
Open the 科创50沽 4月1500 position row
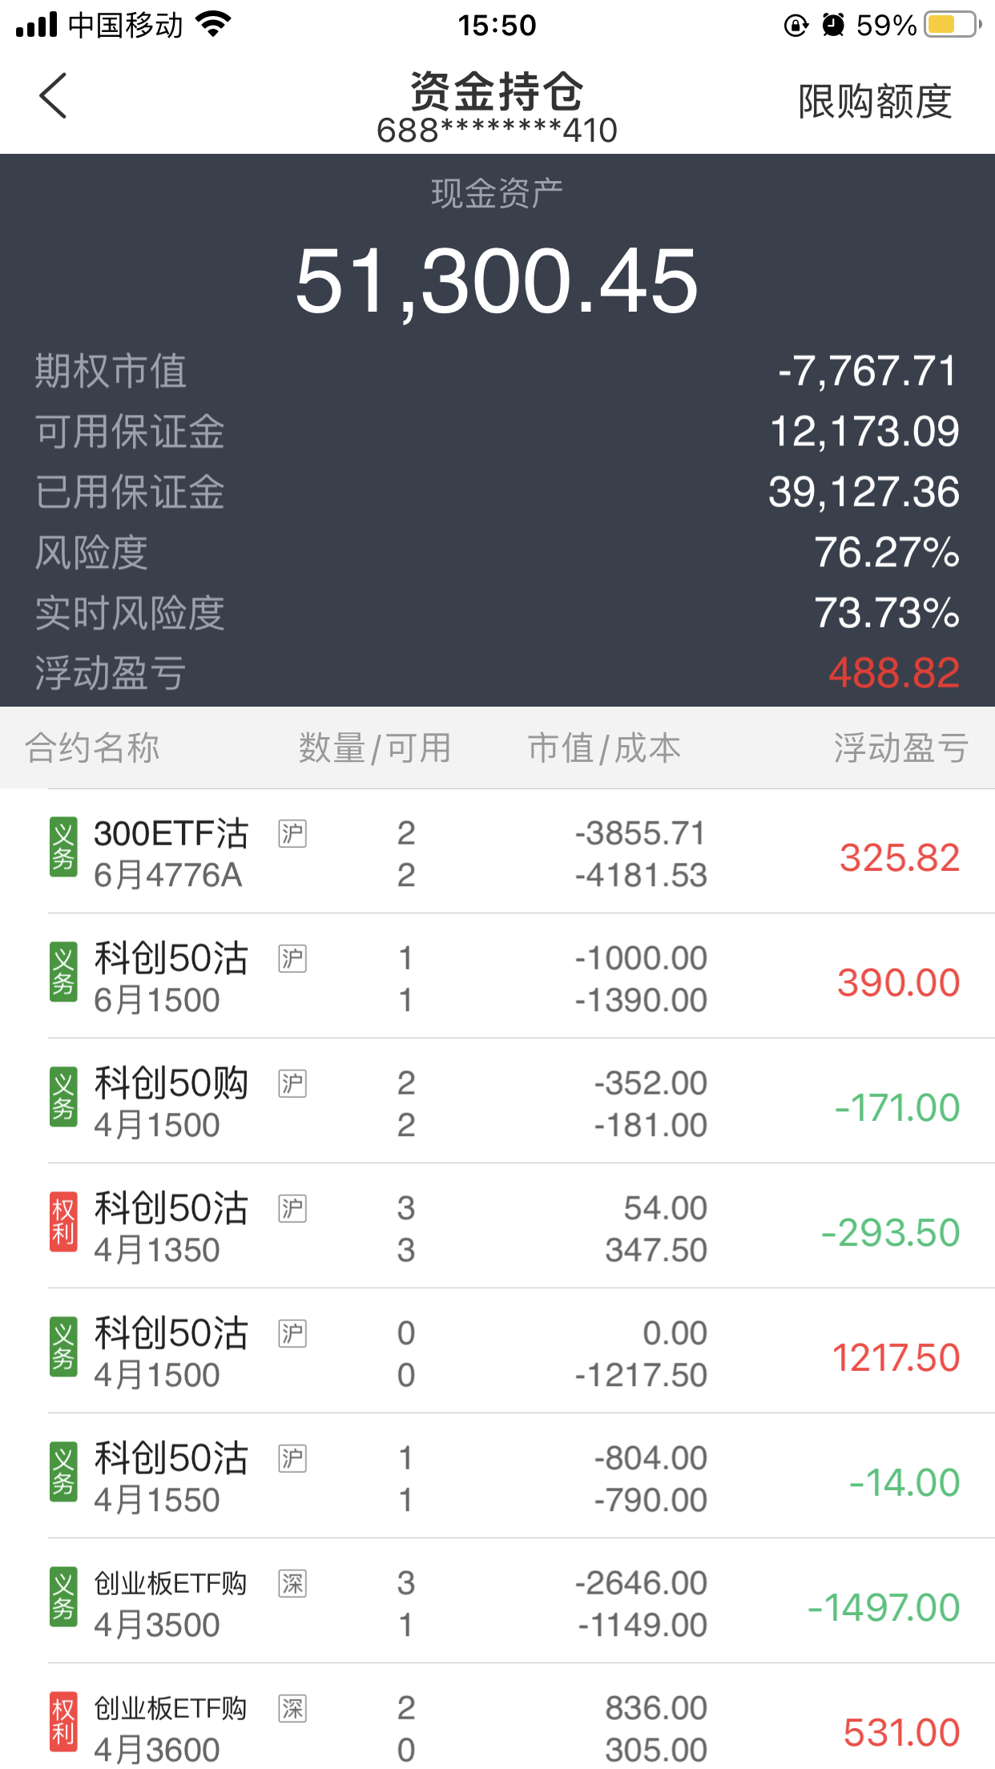pos(497,1354)
